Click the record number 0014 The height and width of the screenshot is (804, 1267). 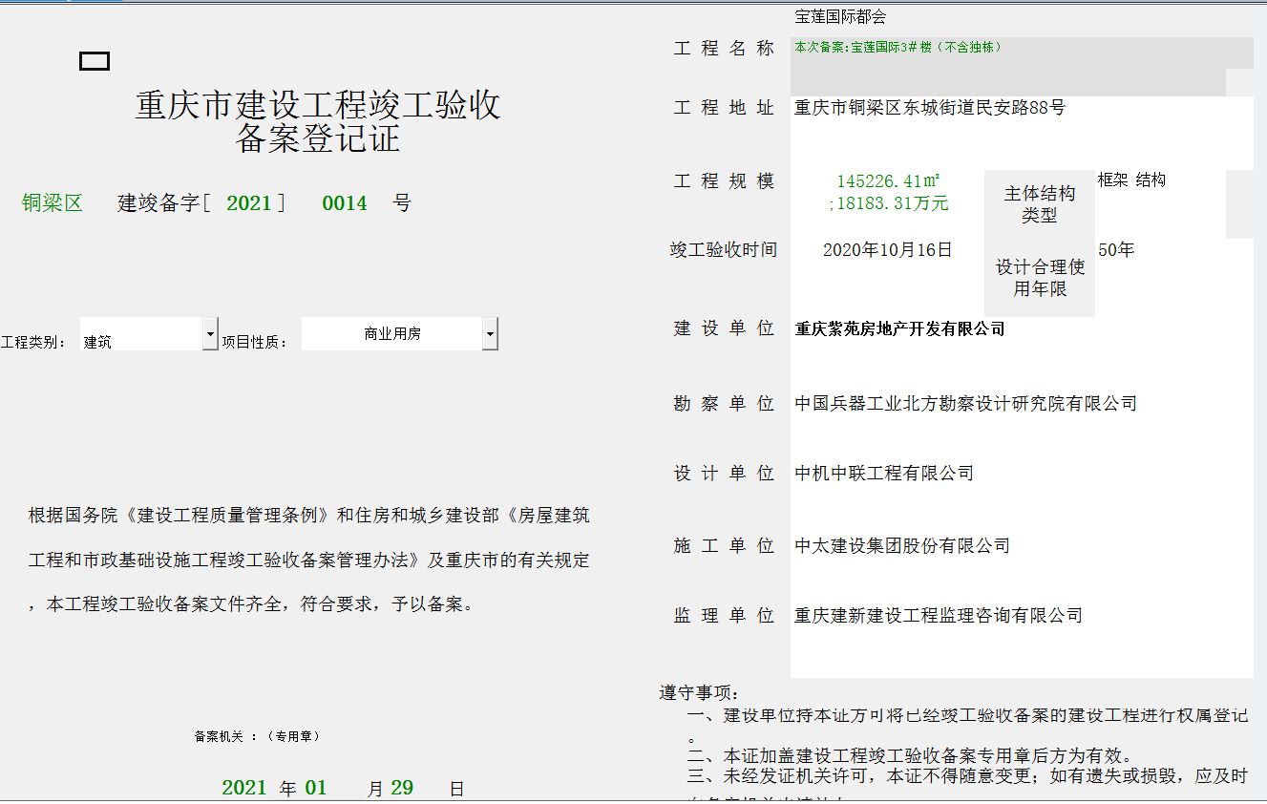345,202
